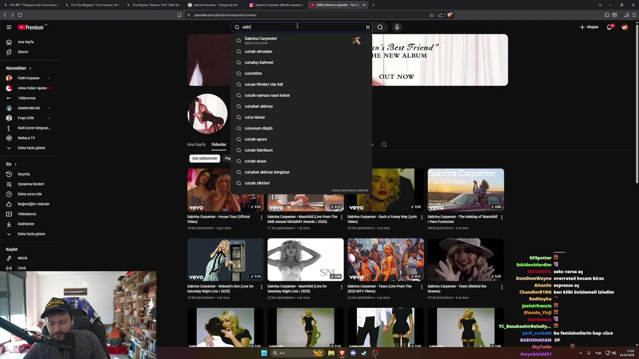The width and height of the screenshot is (639, 359).
Task: Select the 'sabunum düştü' suggestion
Action: pos(301,128)
